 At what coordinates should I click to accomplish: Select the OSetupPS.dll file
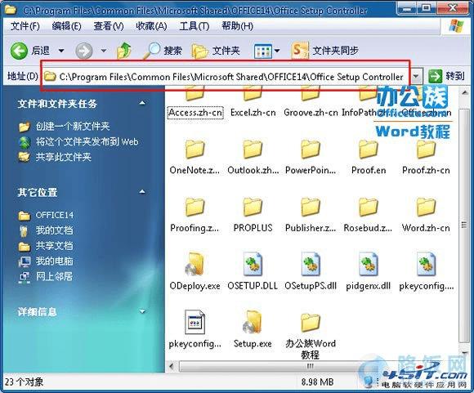point(311,271)
